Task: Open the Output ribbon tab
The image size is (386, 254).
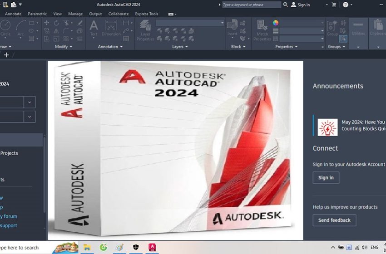Action: tap(95, 14)
